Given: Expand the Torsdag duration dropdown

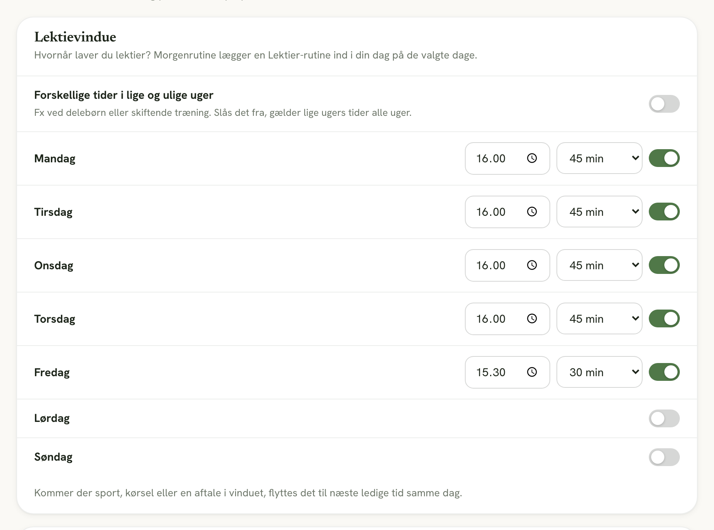Looking at the screenshot, I should [x=600, y=318].
